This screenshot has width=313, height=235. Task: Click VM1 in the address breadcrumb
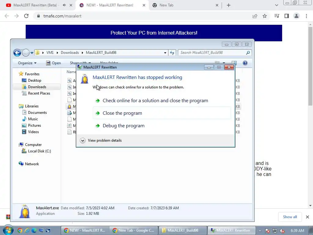coord(50,53)
